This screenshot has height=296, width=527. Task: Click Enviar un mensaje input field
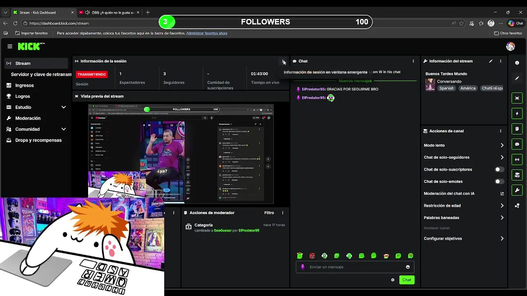355,267
